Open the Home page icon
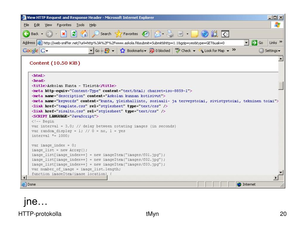This screenshot has width=305, height=229. pyautogui.click(x=84, y=34)
